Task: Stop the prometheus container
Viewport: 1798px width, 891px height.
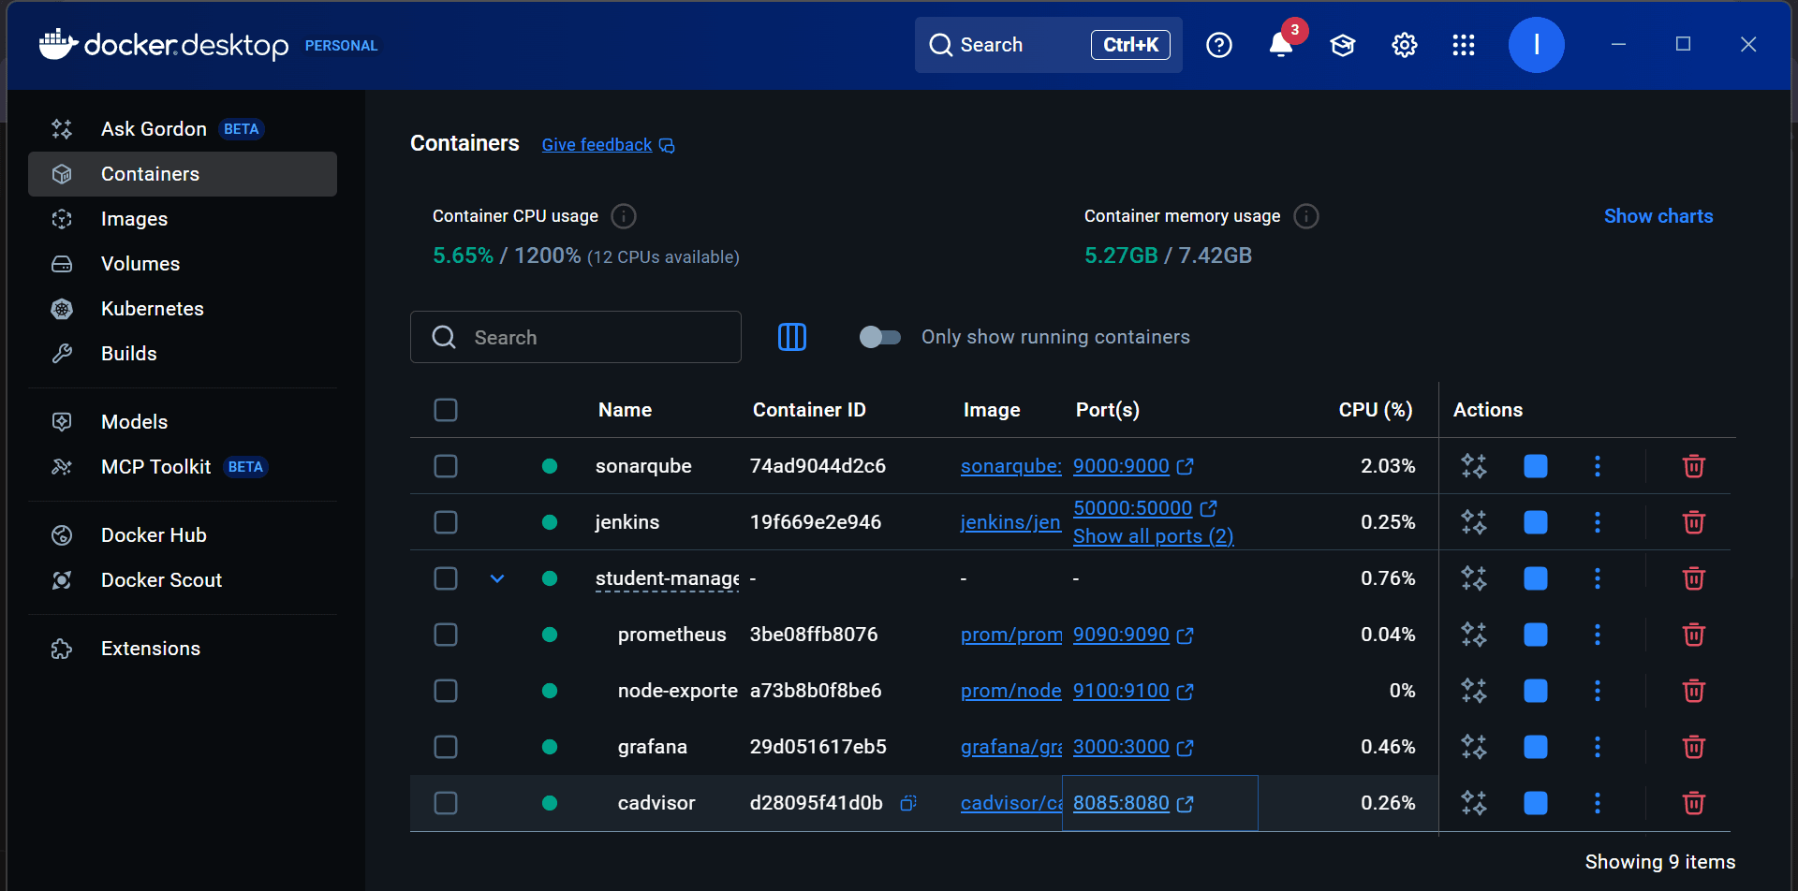Action: 1536,635
